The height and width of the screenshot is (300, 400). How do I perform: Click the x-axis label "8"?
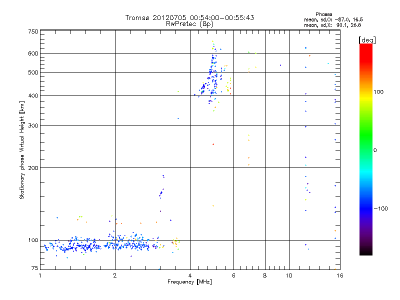(x=265, y=275)
